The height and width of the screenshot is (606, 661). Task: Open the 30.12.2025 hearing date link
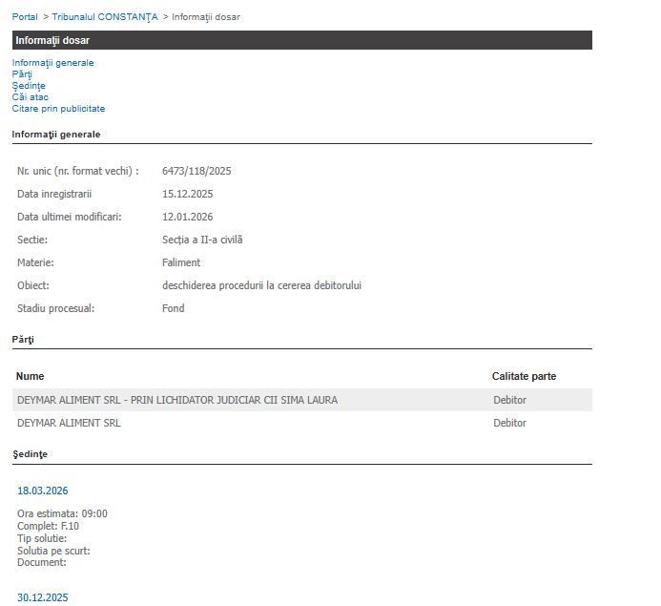tap(42, 597)
